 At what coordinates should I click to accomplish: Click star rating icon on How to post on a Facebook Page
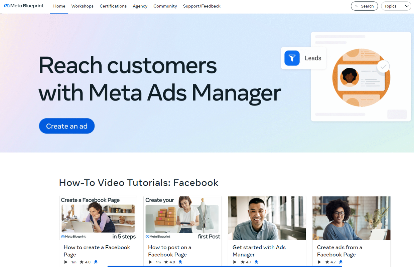pyautogui.click(x=166, y=262)
